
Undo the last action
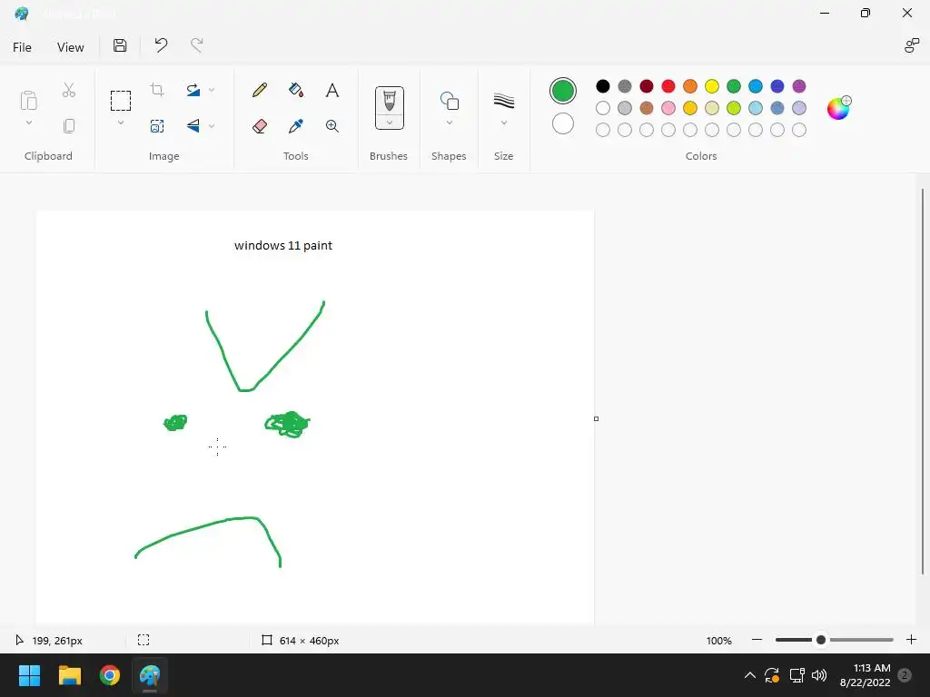161,45
